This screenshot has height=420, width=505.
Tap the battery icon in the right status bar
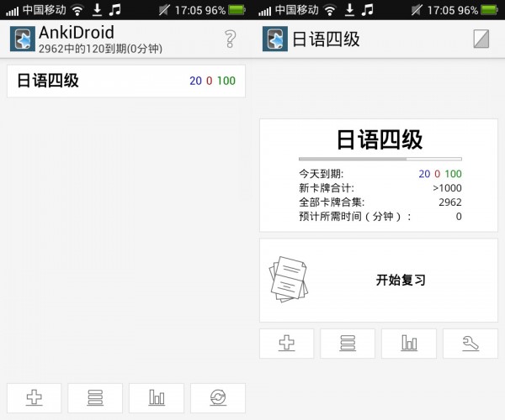[489, 10]
